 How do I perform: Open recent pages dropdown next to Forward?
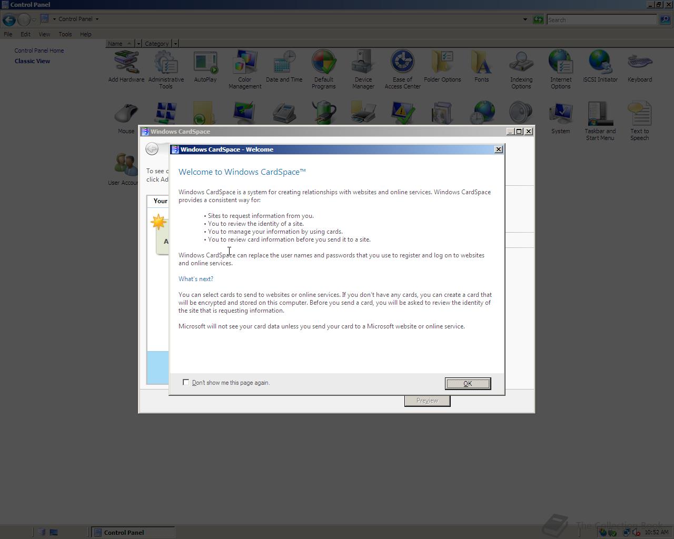34,20
